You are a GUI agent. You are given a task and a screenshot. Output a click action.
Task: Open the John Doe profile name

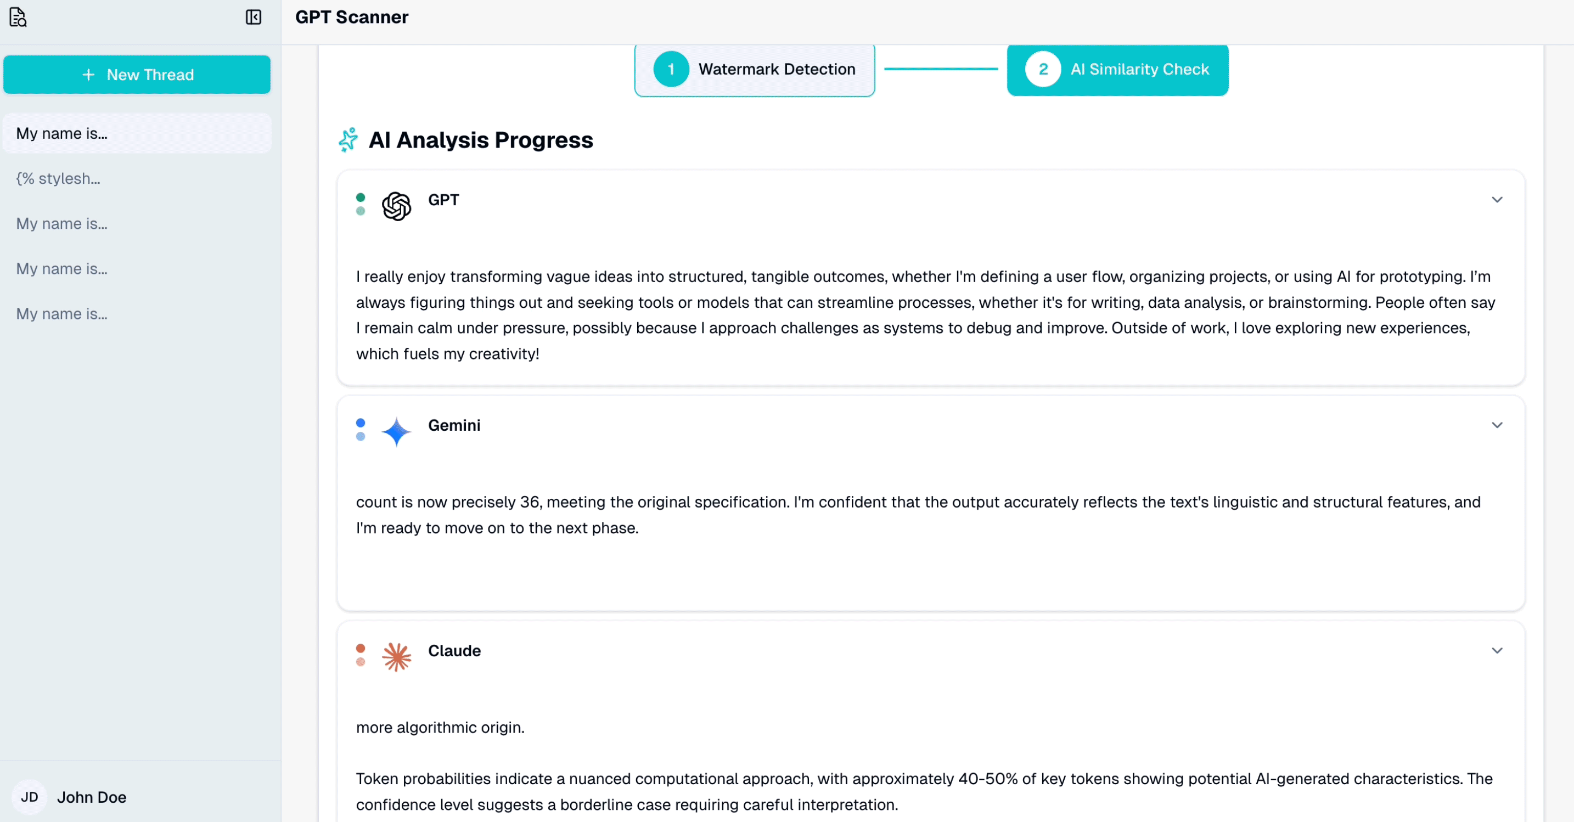coord(92,797)
